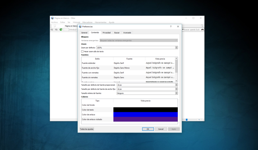Click the Apply button

point(174,129)
